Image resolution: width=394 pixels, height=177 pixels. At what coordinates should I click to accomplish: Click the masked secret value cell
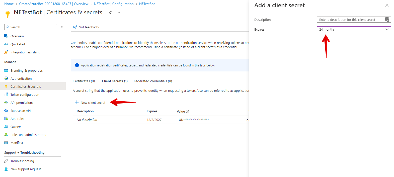pos(194,120)
